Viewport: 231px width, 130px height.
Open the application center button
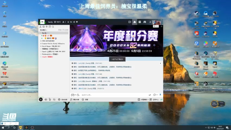pos(154,100)
